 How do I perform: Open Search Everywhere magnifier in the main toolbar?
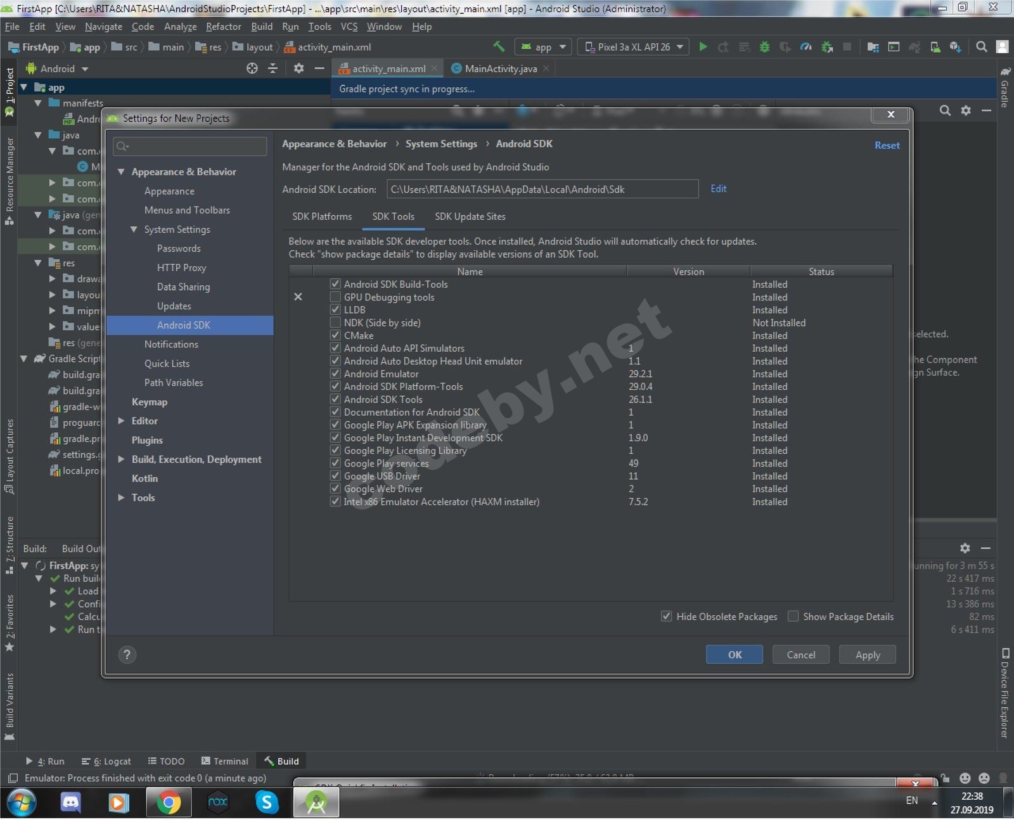tap(982, 47)
